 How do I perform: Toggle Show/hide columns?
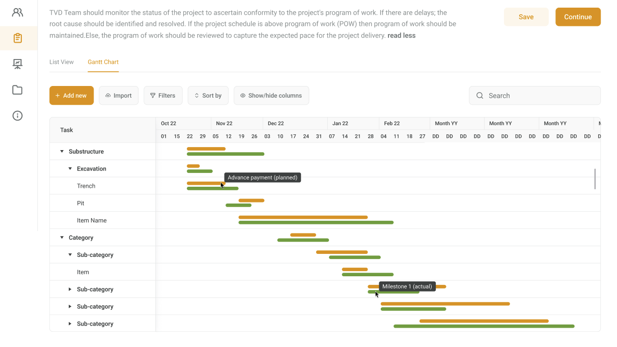pos(271,96)
